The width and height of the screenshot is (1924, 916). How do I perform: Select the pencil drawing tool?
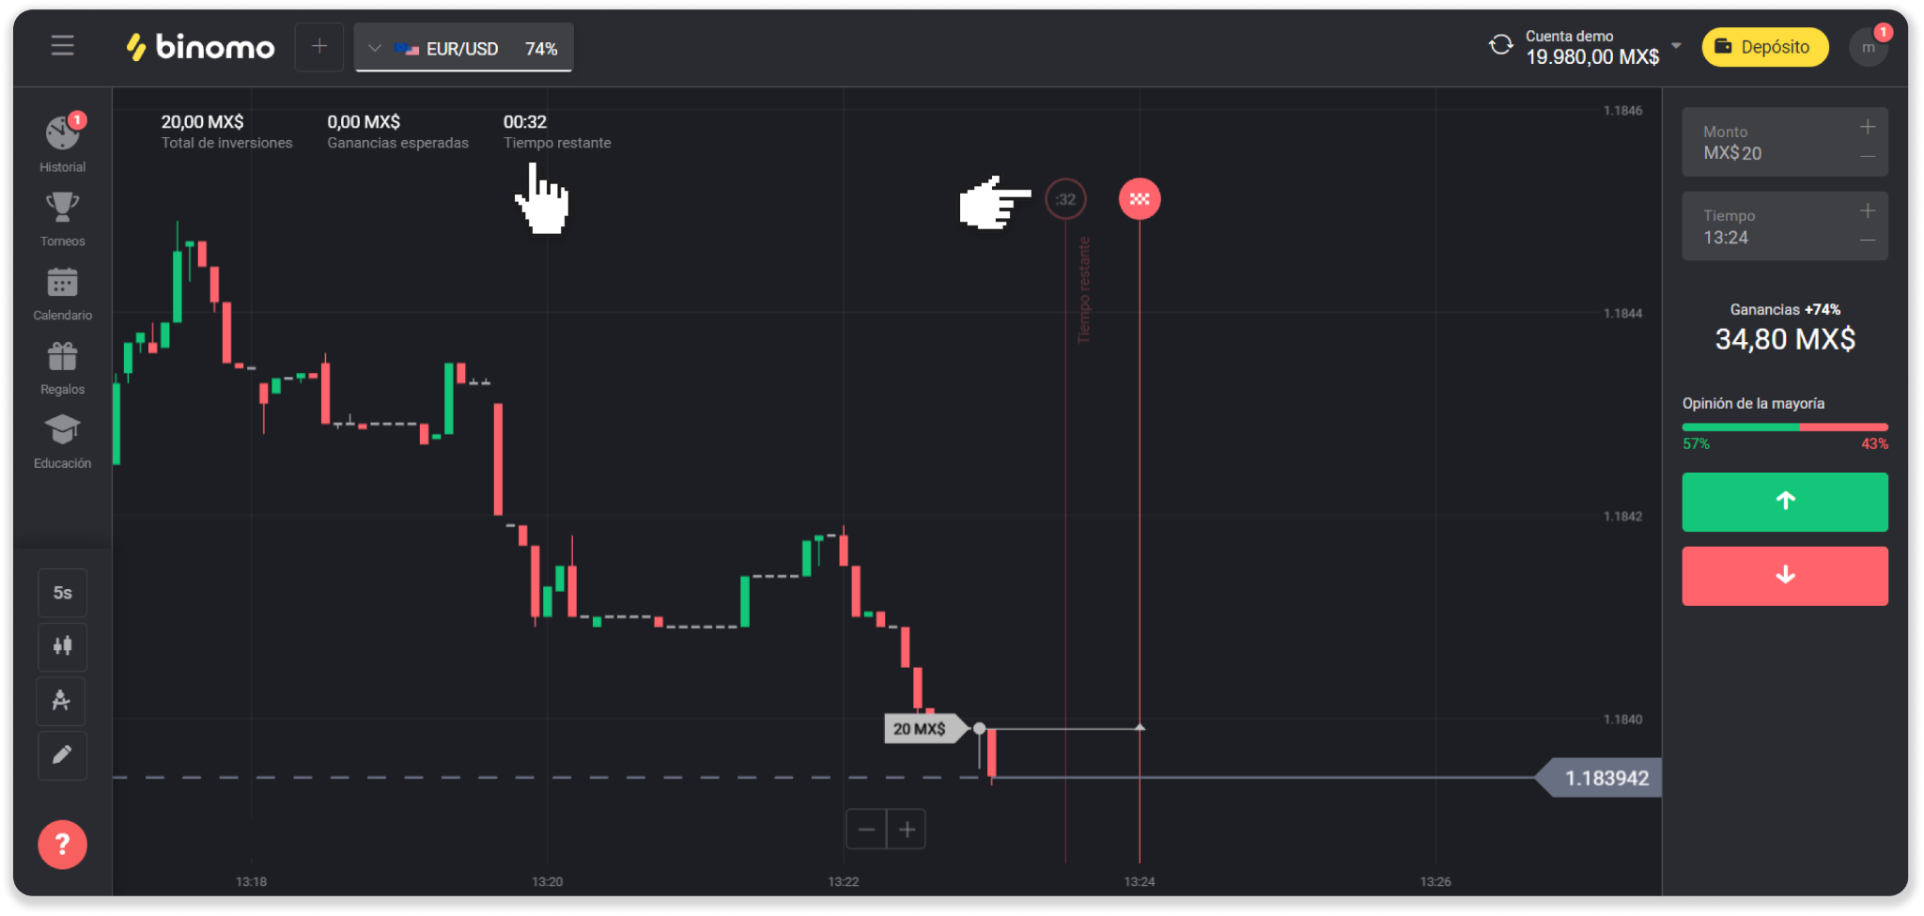tap(62, 755)
